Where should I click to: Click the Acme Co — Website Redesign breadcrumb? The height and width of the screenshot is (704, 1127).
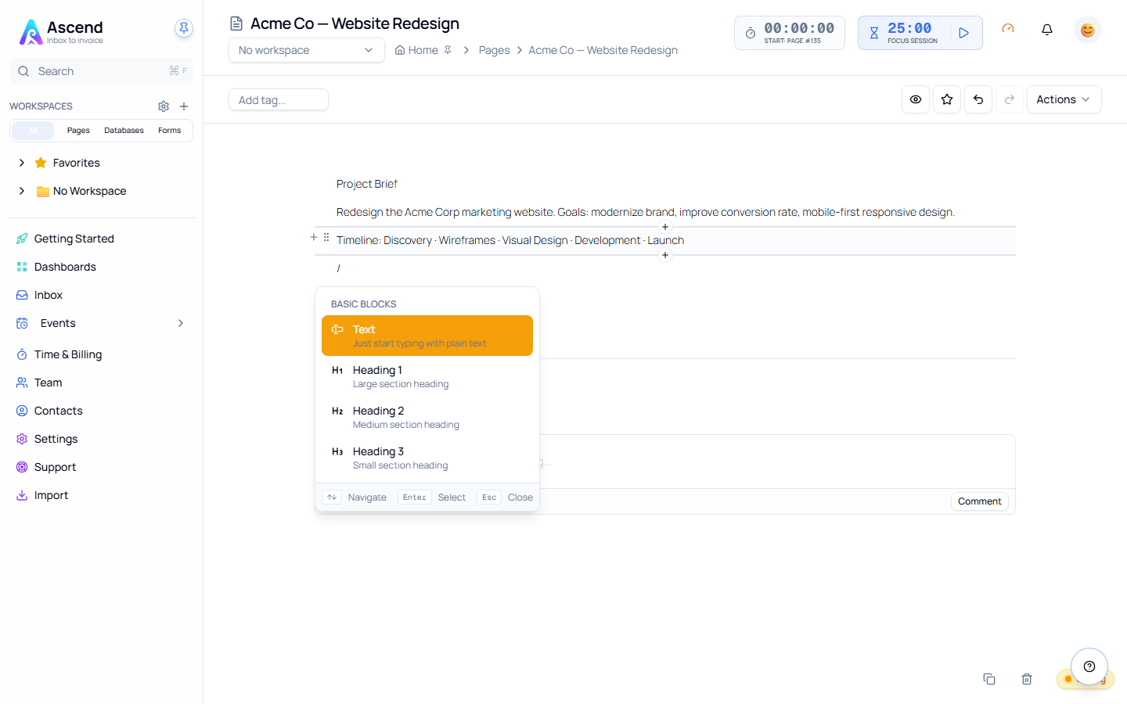pos(603,50)
